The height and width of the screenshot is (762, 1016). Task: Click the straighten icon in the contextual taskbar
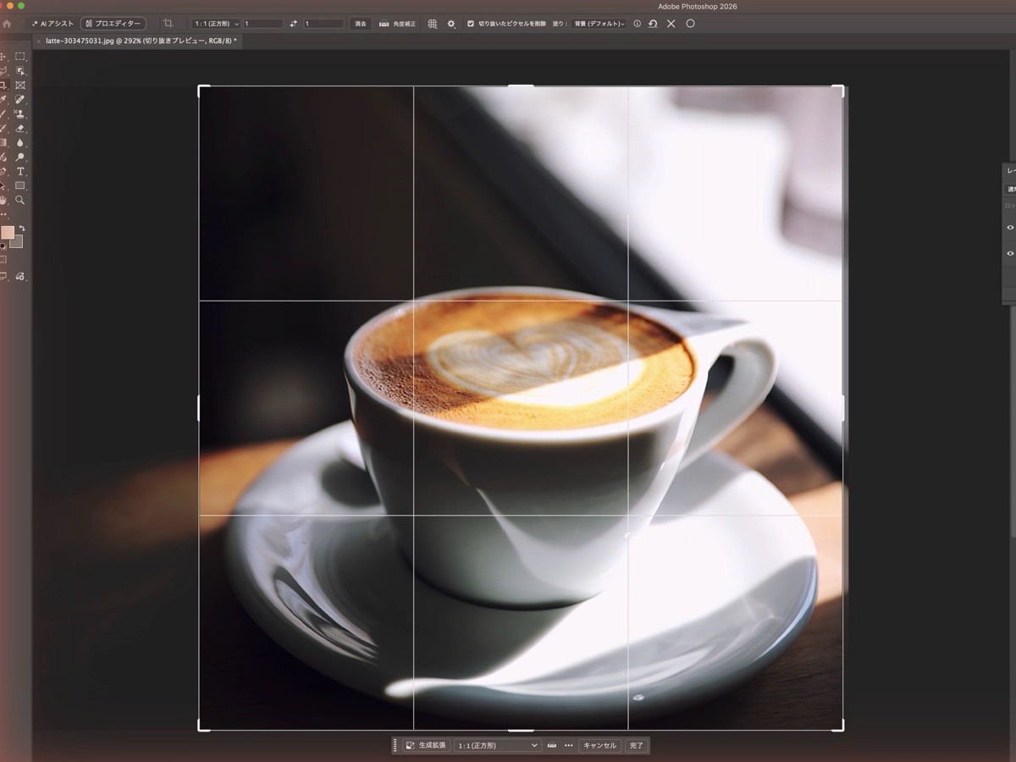click(552, 745)
